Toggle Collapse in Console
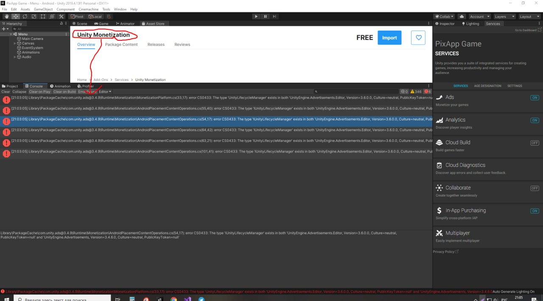 [x=19, y=92]
